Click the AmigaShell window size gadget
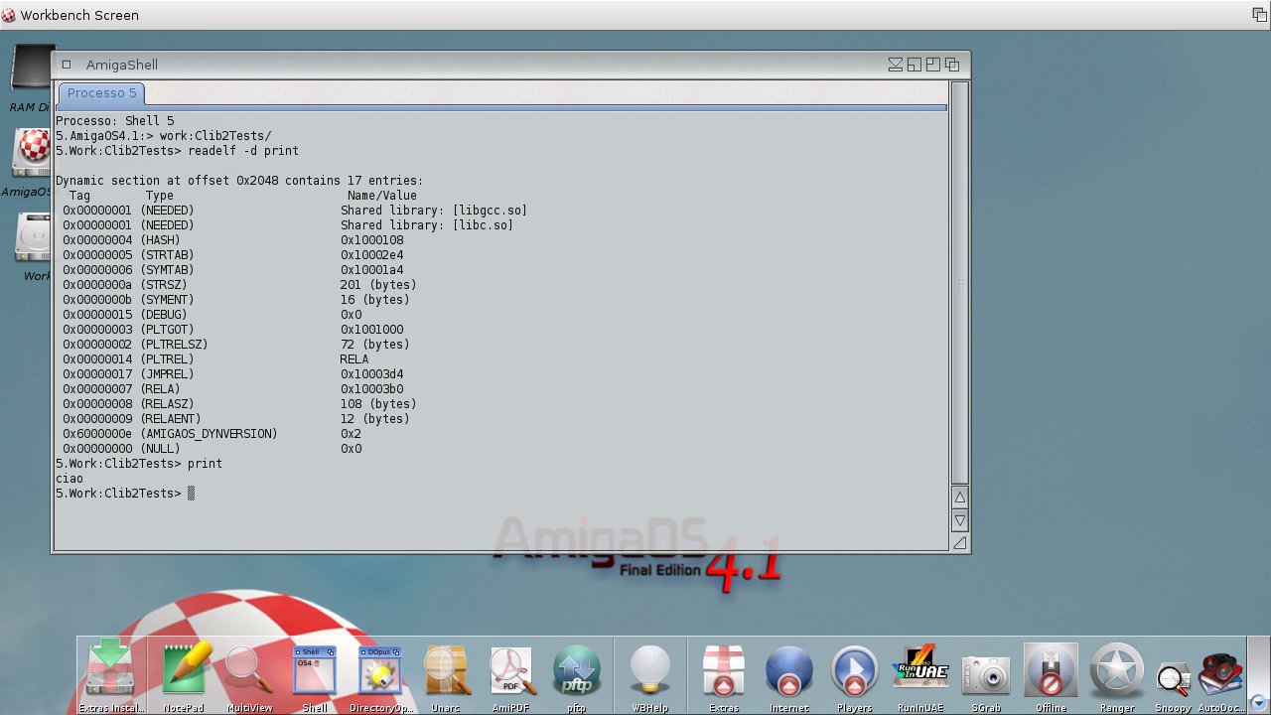1271x715 pixels. tap(959, 542)
